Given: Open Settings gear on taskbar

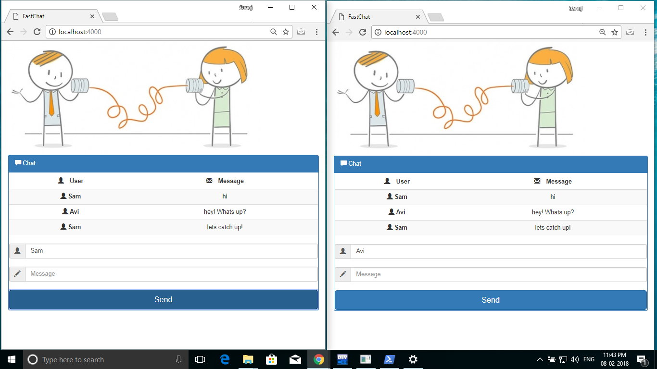Looking at the screenshot, I should 413,359.
